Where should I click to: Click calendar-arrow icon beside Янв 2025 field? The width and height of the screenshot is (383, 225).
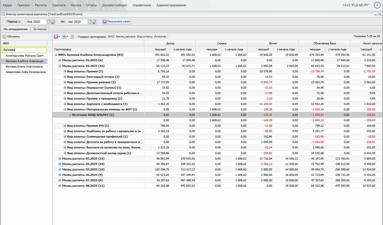(53, 21)
